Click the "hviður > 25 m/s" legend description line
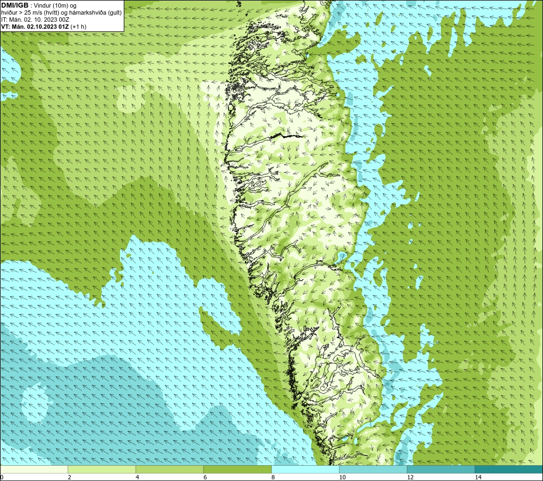The width and height of the screenshot is (543, 481). [x=61, y=13]
